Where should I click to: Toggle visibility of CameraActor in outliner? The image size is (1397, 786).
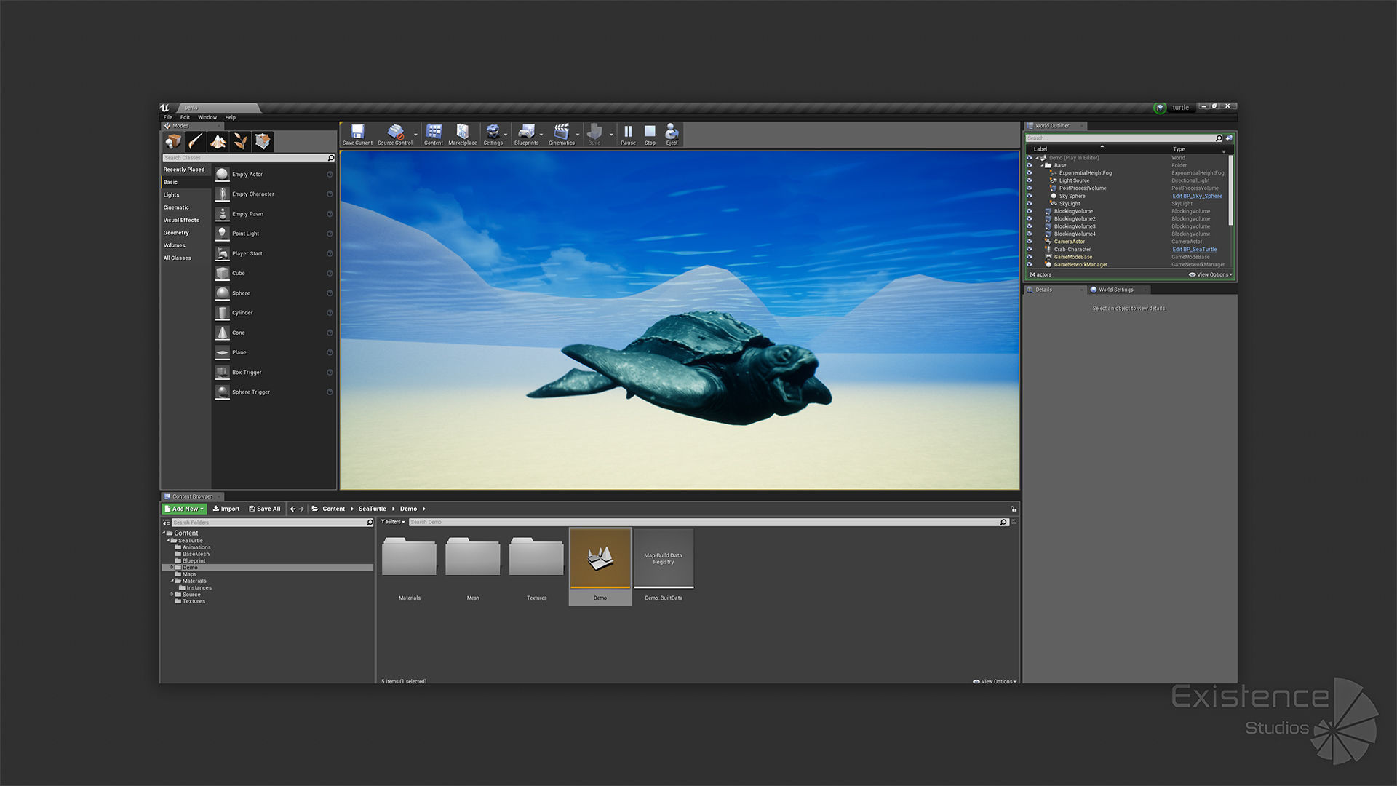click(1030, 242)
